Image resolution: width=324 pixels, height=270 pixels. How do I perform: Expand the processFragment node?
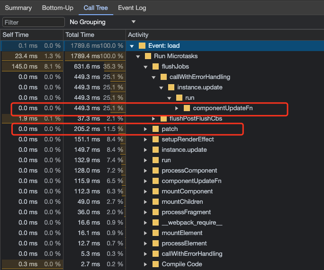145,212
